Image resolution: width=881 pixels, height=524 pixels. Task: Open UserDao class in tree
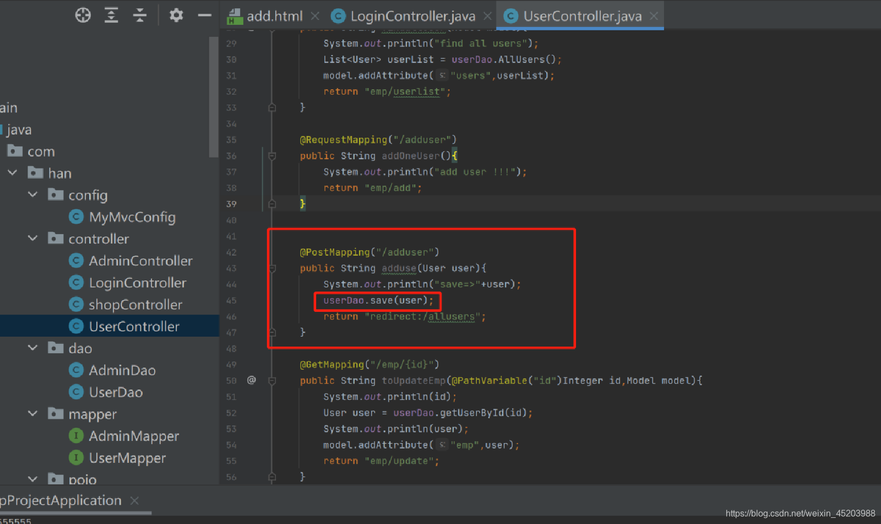click(116, 392)
